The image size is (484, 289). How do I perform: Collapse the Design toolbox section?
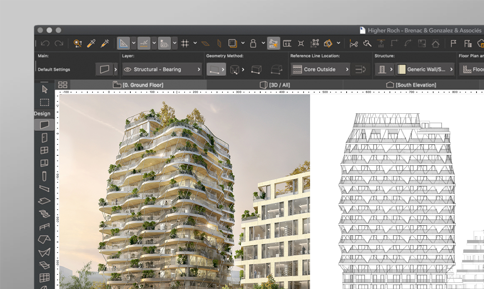click(x=42, y=113)
